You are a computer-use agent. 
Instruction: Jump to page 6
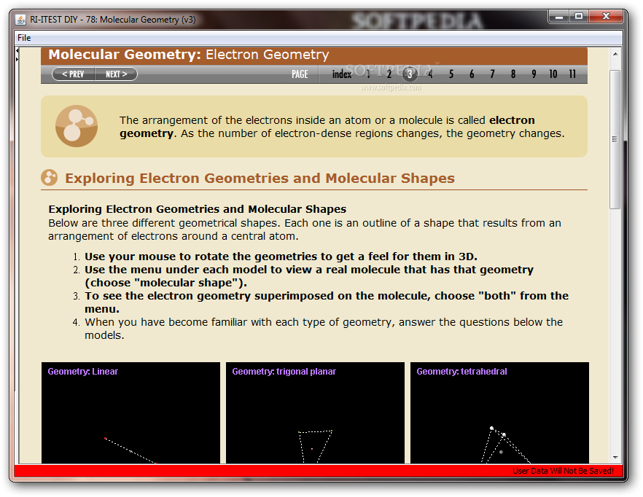pyautogui.click(x=472, y=74)
